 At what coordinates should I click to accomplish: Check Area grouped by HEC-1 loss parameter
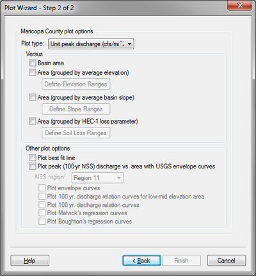pos(33,121)
